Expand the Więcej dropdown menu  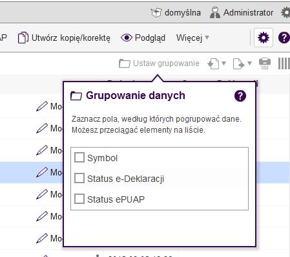point(192,38)
